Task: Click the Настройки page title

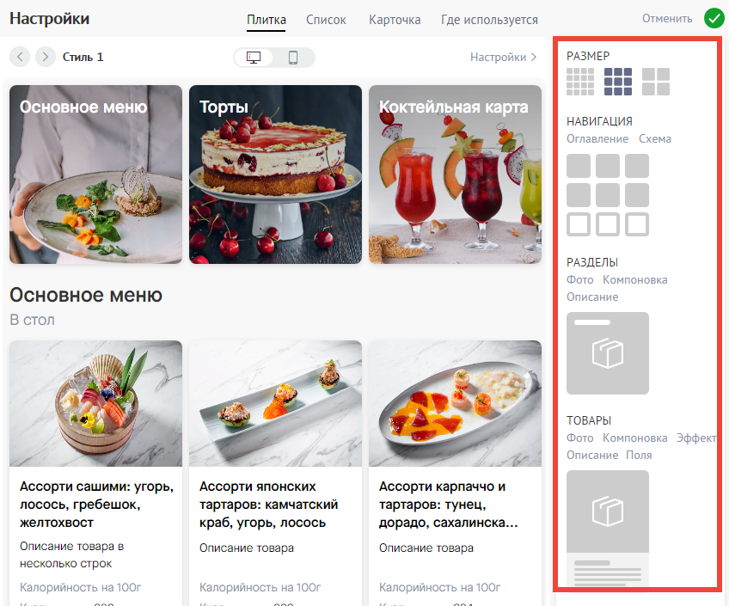Action: (x=49, y=19)
